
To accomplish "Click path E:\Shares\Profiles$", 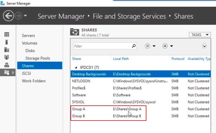I will click(127, 88).
